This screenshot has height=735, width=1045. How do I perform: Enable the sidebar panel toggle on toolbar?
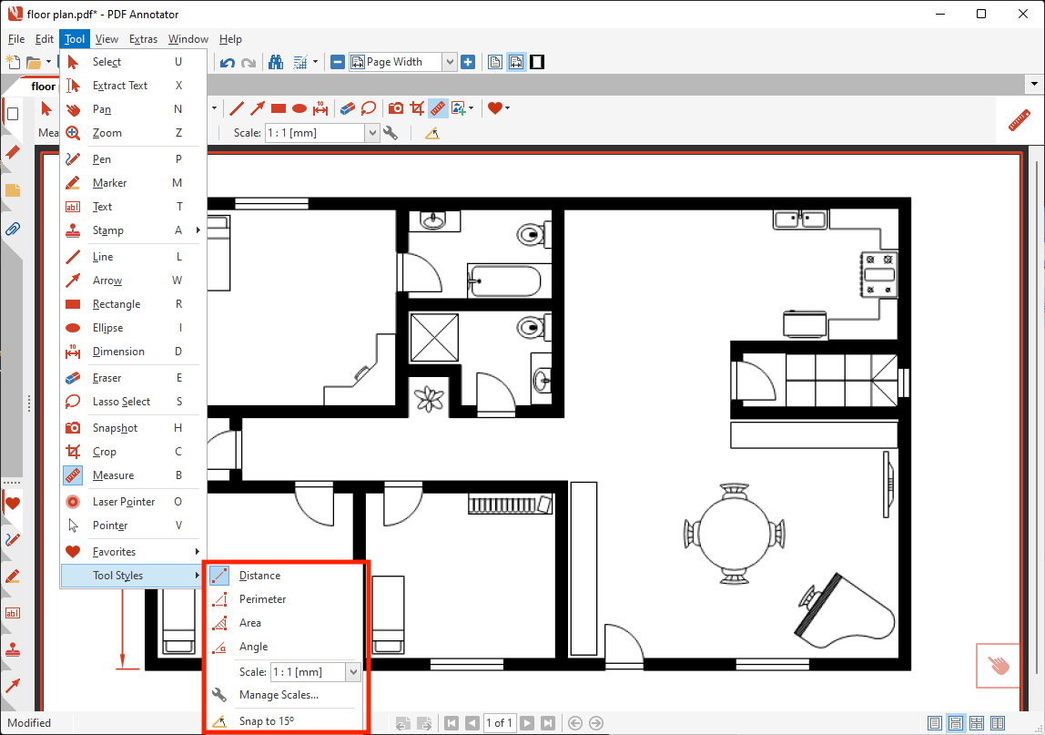click(x=536, y=61)
